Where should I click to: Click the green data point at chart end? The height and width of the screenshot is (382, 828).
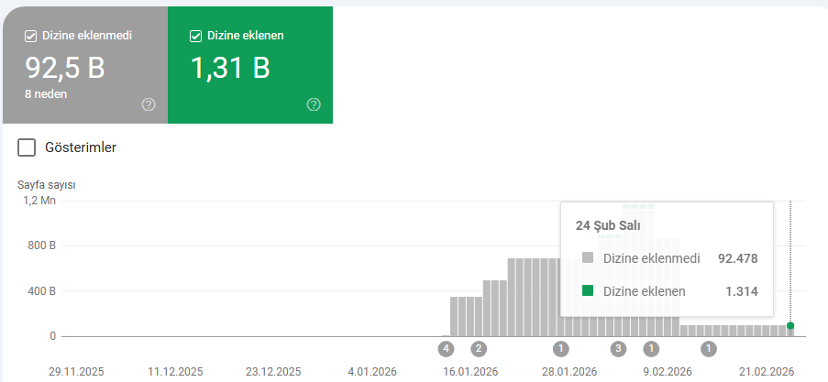pyautogui.click(x=790, y=325)
